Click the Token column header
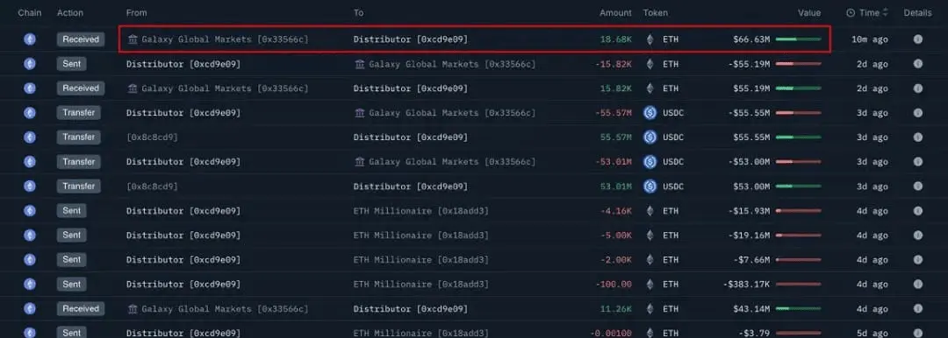Screen dimensions: 948x338 tap(656, 12)
